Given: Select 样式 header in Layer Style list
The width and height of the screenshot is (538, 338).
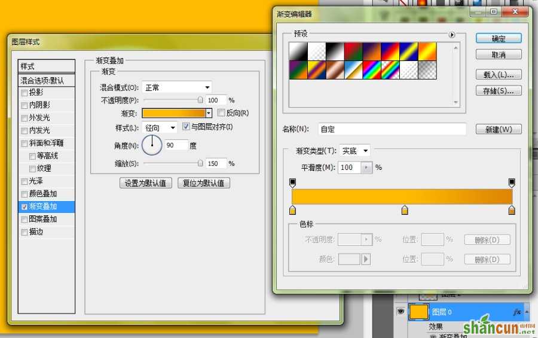Looking at the screenshot, I should point(46,66).
